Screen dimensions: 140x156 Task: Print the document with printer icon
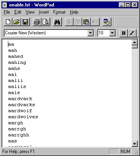coord(37,22)
